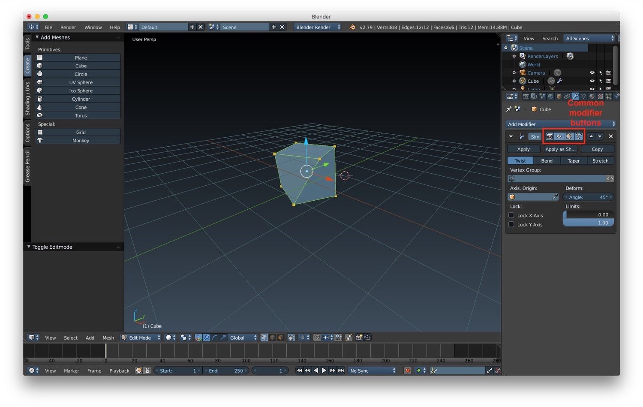Adjust the Angle 45° deform field
The width and height of the screenshot is (643, 407).
click(588, 197)
